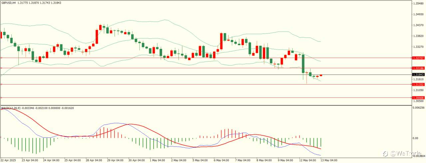Select the 1.33270 price axis label

418,47
